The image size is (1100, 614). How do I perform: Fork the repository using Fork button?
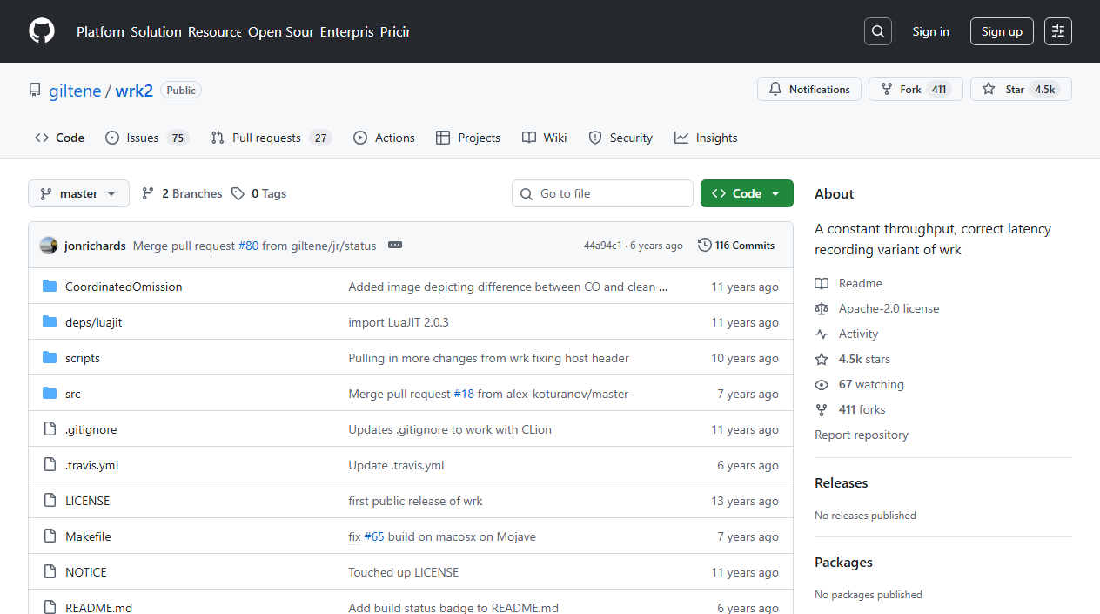click(916, 89)
